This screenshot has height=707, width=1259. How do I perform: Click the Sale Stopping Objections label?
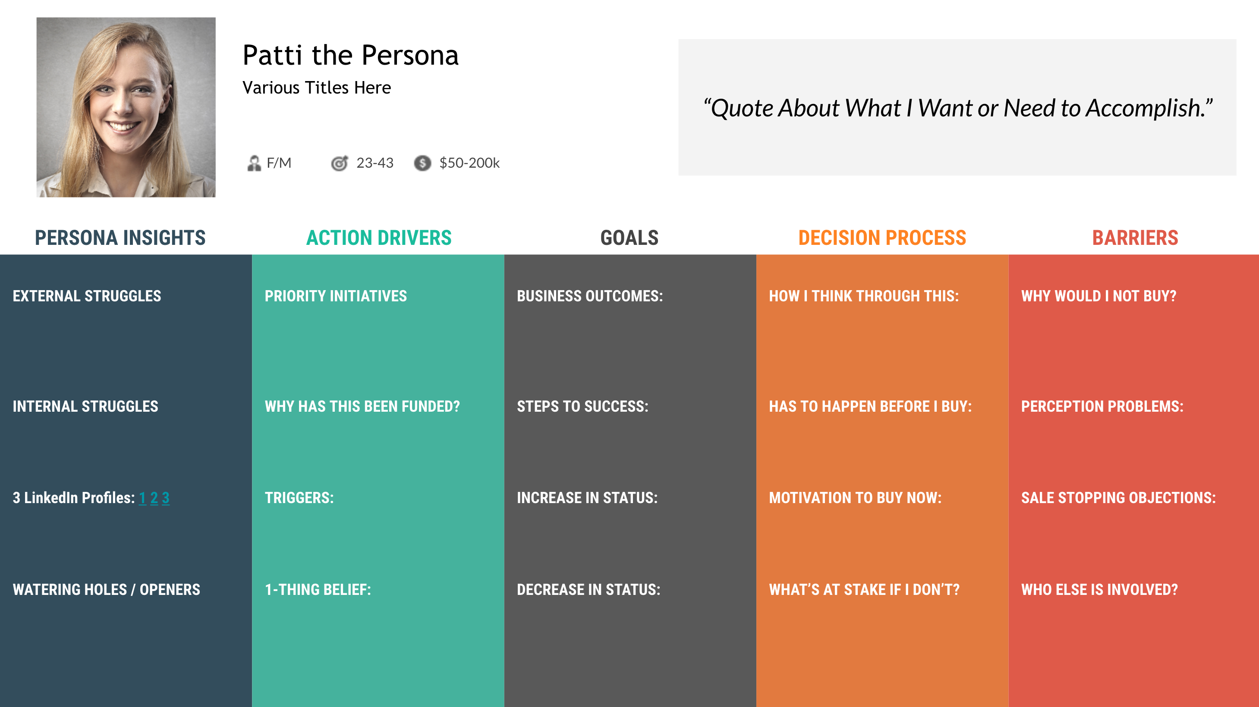[x=1118, y=497]
